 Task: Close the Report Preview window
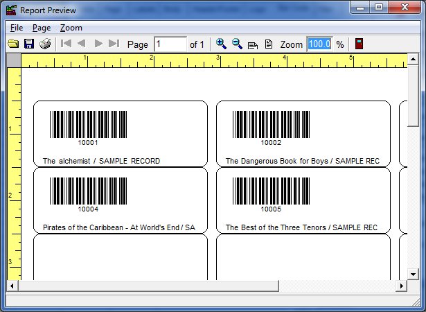(x=405, y=8)
